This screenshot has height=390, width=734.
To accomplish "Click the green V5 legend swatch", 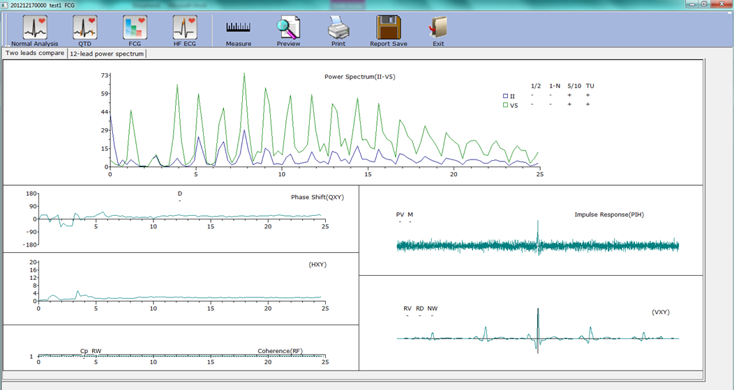I will 506,105.
